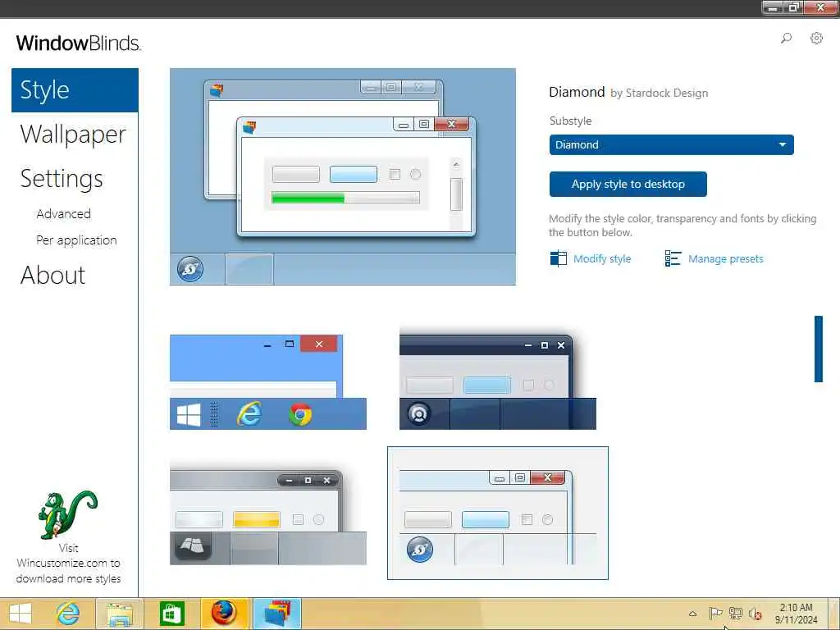This screenshot has height=630, width=840.
Task: Show hidden tray icons arrow
Action: (692, 614)
